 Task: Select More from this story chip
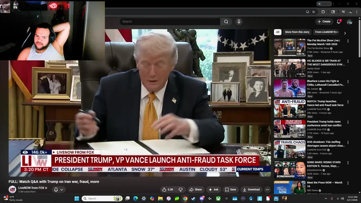coord(297,32)
